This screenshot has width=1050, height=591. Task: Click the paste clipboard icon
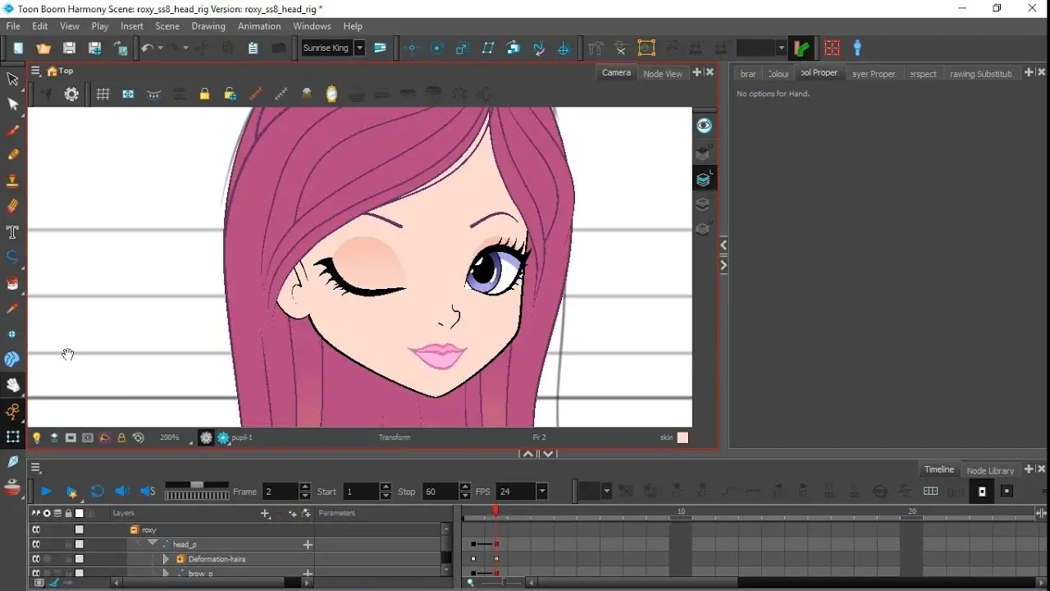coord(253,48)
